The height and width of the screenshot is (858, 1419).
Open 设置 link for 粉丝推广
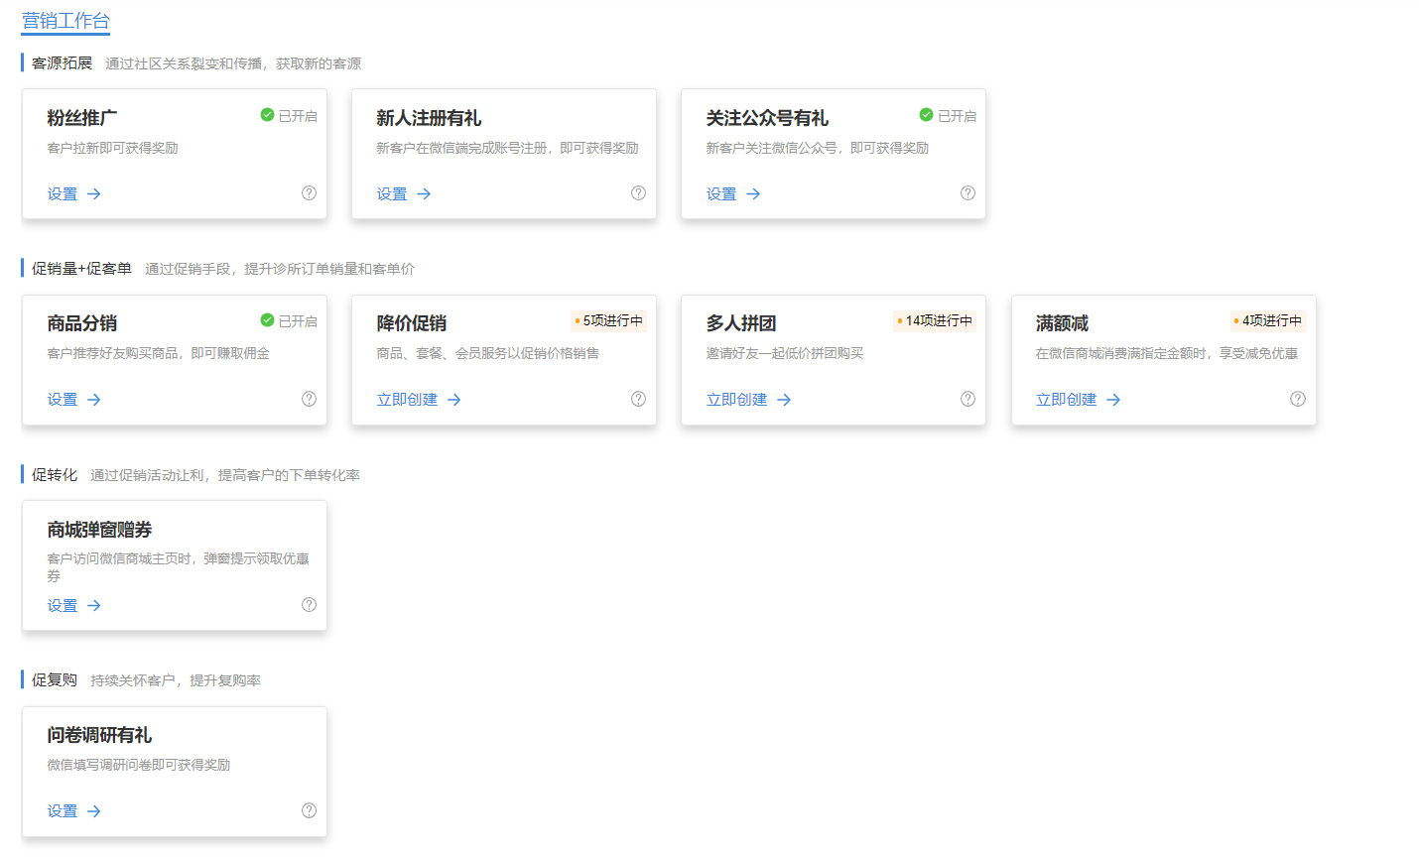73,194
